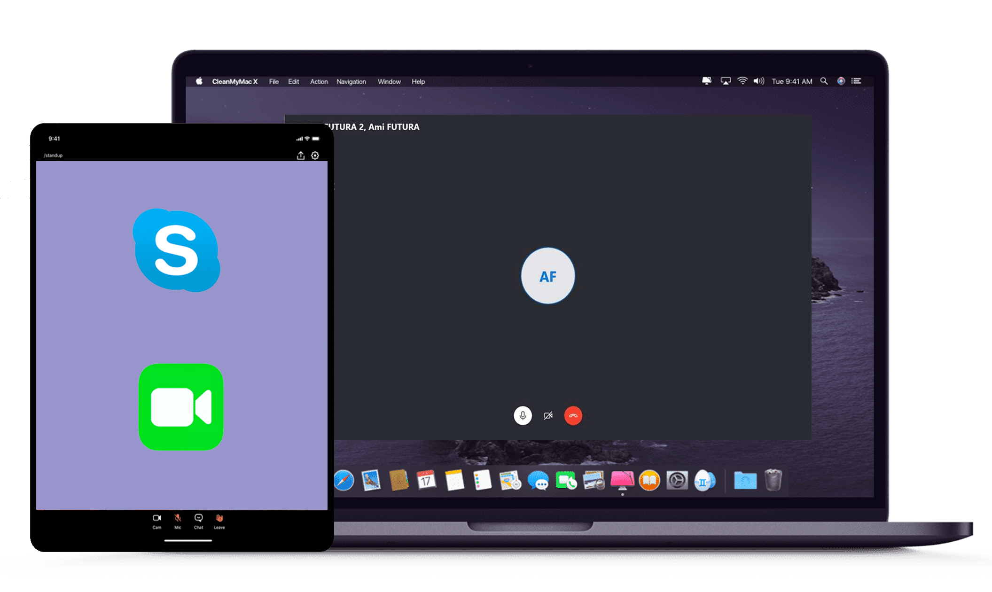Turn on the video camera in the call
Viewport: 992px width, 592px height.
(x=548, y=415)
